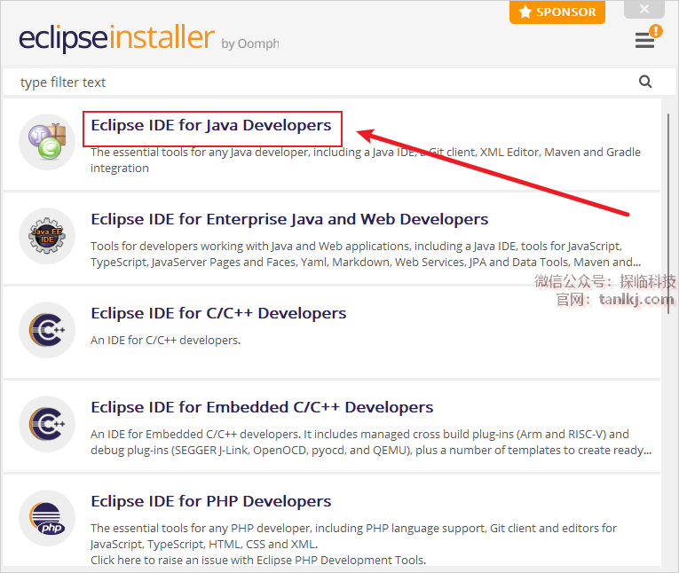The width and height of the screenshot is (679, 573).
Task: Click the search magnifier icon
Action: coord(645,82)
